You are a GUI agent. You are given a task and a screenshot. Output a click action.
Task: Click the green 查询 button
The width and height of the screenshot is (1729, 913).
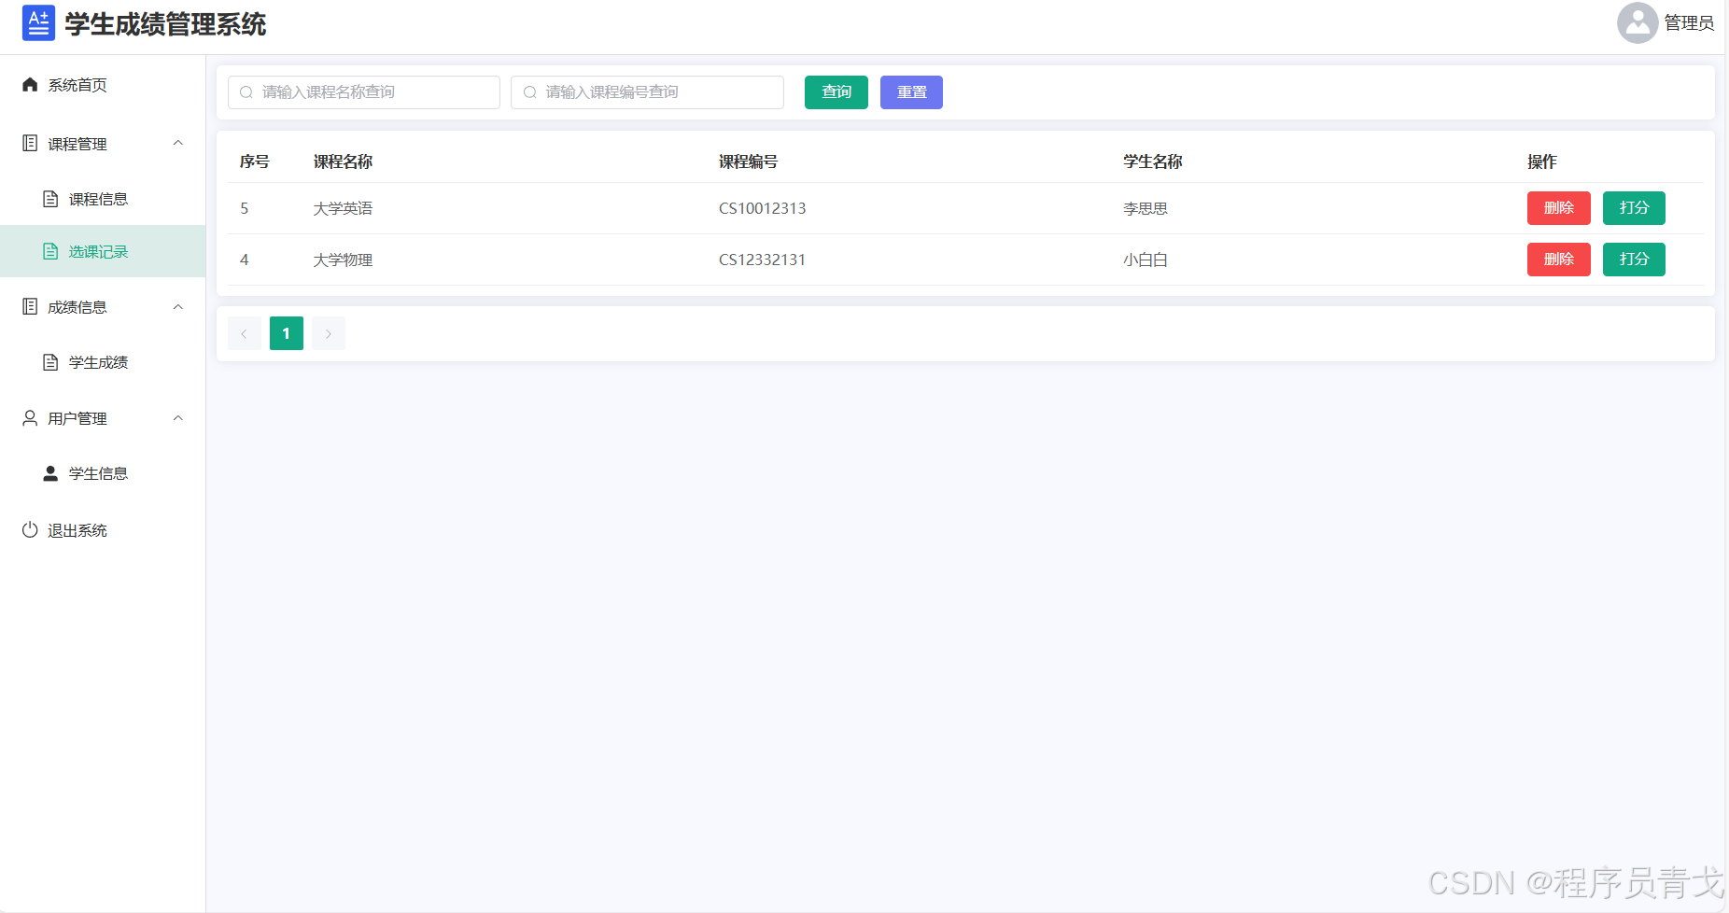pyautogui.click(x=836, y=92)
